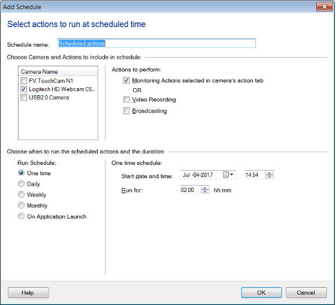This screenshot has width=336, height=305.
Task: Decrease the Run for duration spinner
Action: [205, 191]
